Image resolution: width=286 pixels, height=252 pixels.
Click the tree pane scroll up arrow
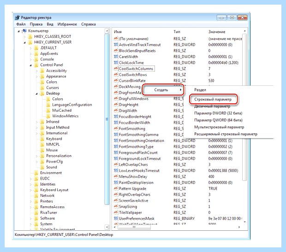coord(107,31)
